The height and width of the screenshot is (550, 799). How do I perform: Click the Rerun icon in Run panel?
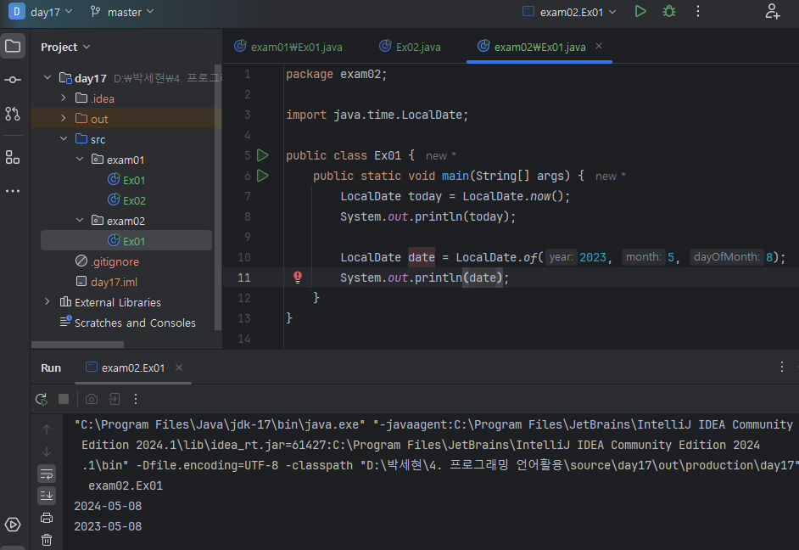tap(41, 399)
